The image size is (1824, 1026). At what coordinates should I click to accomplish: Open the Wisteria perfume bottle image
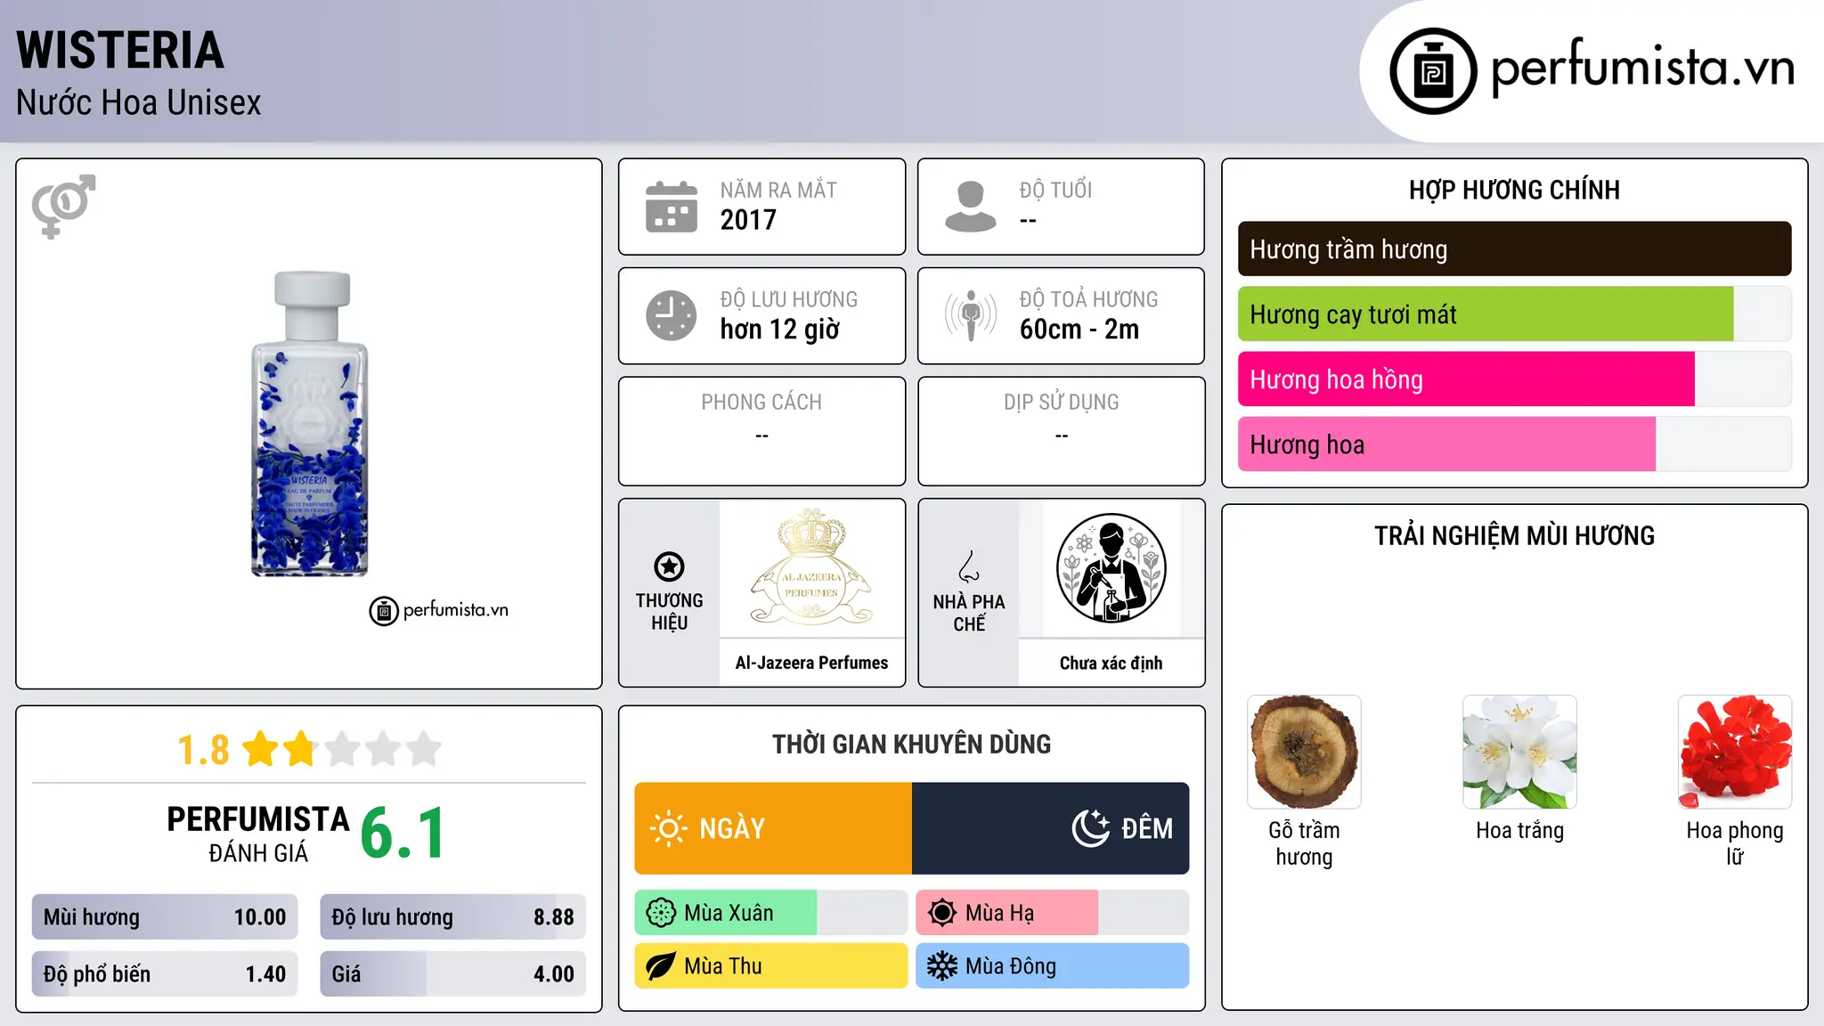[x=309, y=424]
